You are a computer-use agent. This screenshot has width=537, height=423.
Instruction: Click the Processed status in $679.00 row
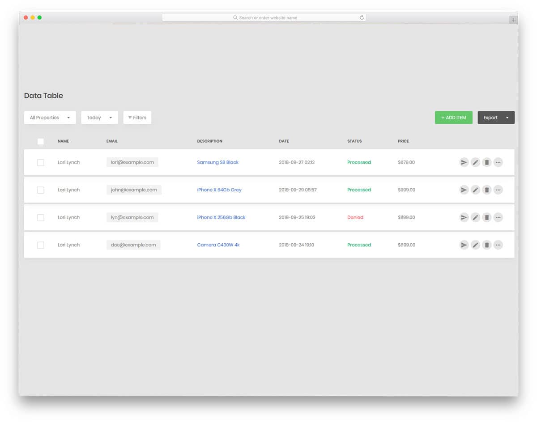[359, 162]
